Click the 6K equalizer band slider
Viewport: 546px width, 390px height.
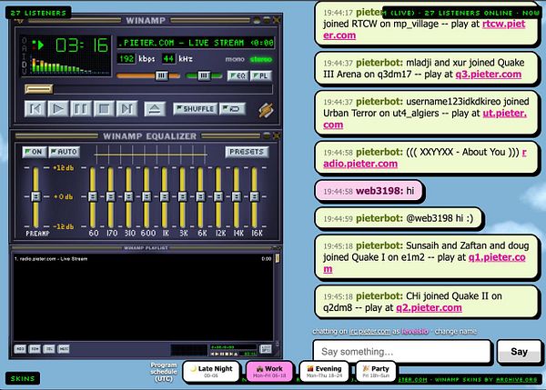click(x=200, y=197)
